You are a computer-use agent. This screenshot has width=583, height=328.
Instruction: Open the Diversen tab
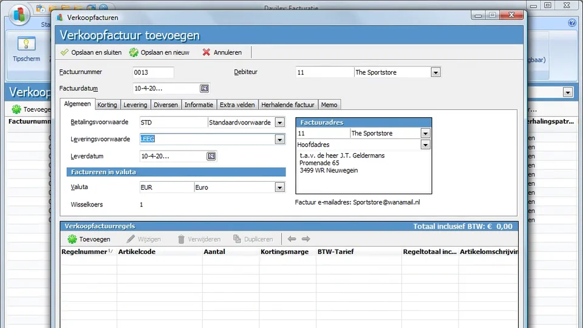click(x=166, y=105)
